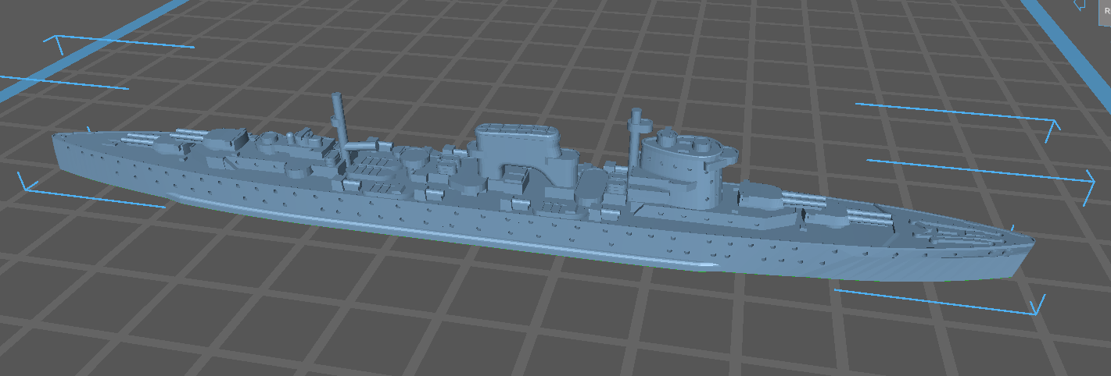This screenshot has height=376, width=1111.
Task: Click the arrow icon beside the view cube
Action: tap(1081, 6)
